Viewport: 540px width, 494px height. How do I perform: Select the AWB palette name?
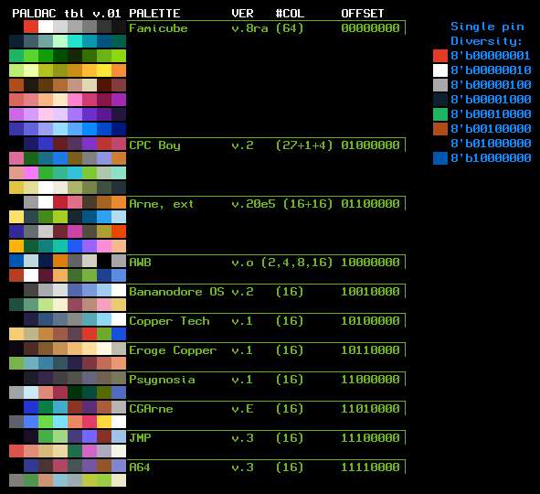click(x=140, y=263)
